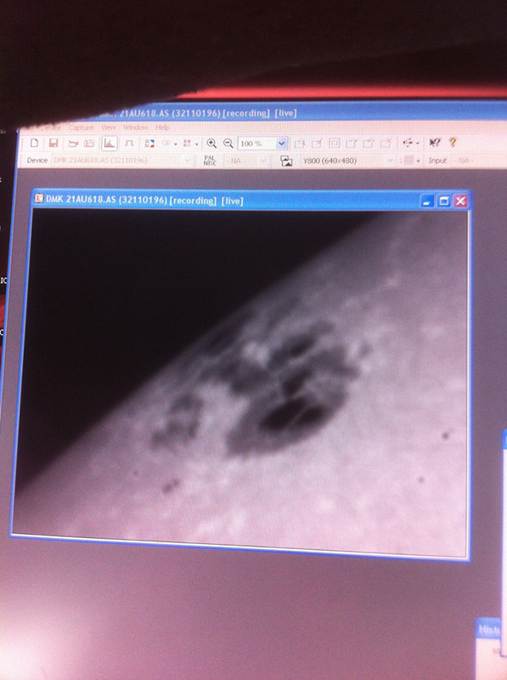Click the zoom out magnifier
Screen dimensions: 507x680
pos(228,143)
